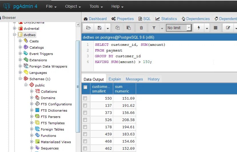
Task: Select the Collations node icon
Action: coord(37,91)
